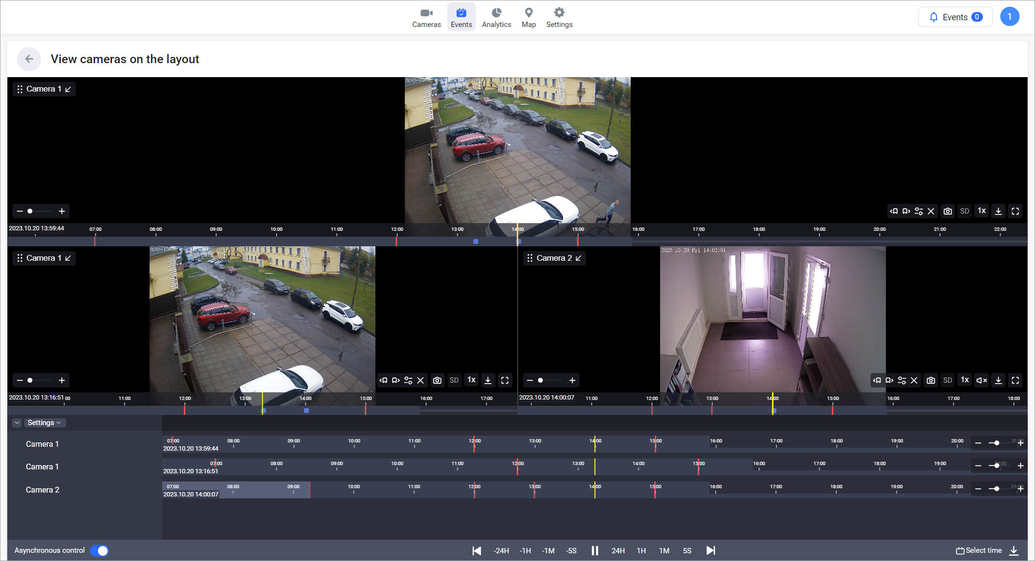Screen dimensions: 1035x561
Task: Go to next bookmark in top player
Action: click(x=906, y=211)
